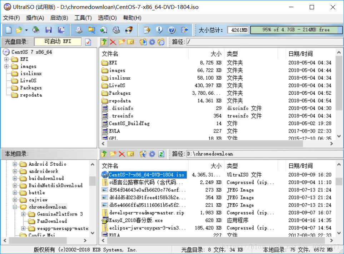Click the Add to ISO icon in local pane
The height and width of the screenshot is (254, 344).
[x=143, y=154]
